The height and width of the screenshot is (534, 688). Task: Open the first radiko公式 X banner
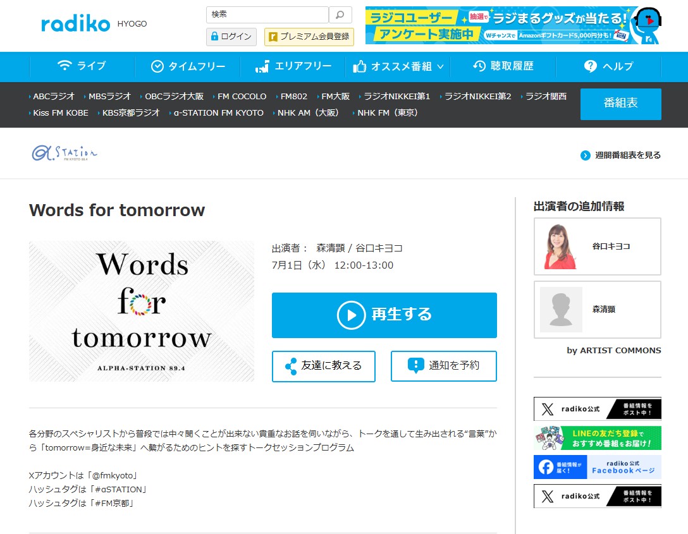(x=597, y=409)
